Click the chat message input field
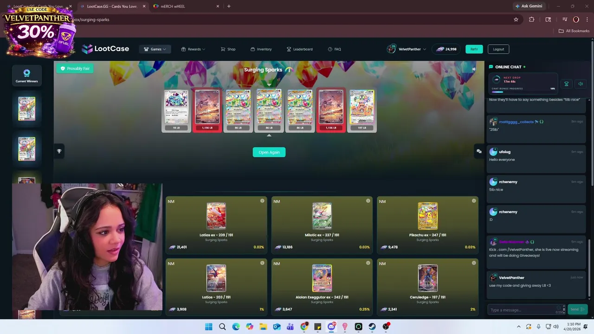The image size is (594, 334). 526,310
